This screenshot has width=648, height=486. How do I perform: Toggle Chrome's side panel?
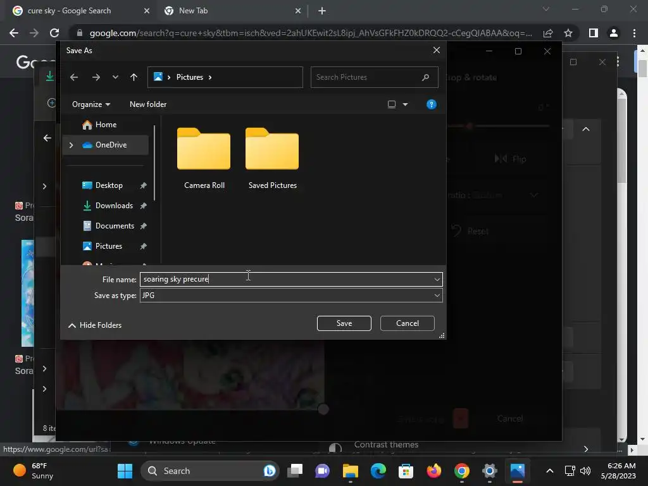coord(594,33)
